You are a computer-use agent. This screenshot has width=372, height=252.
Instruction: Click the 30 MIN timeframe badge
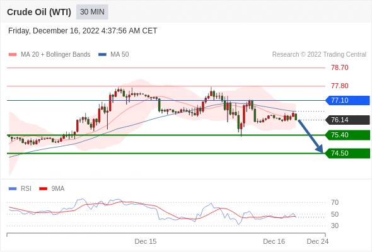point(92,12)
